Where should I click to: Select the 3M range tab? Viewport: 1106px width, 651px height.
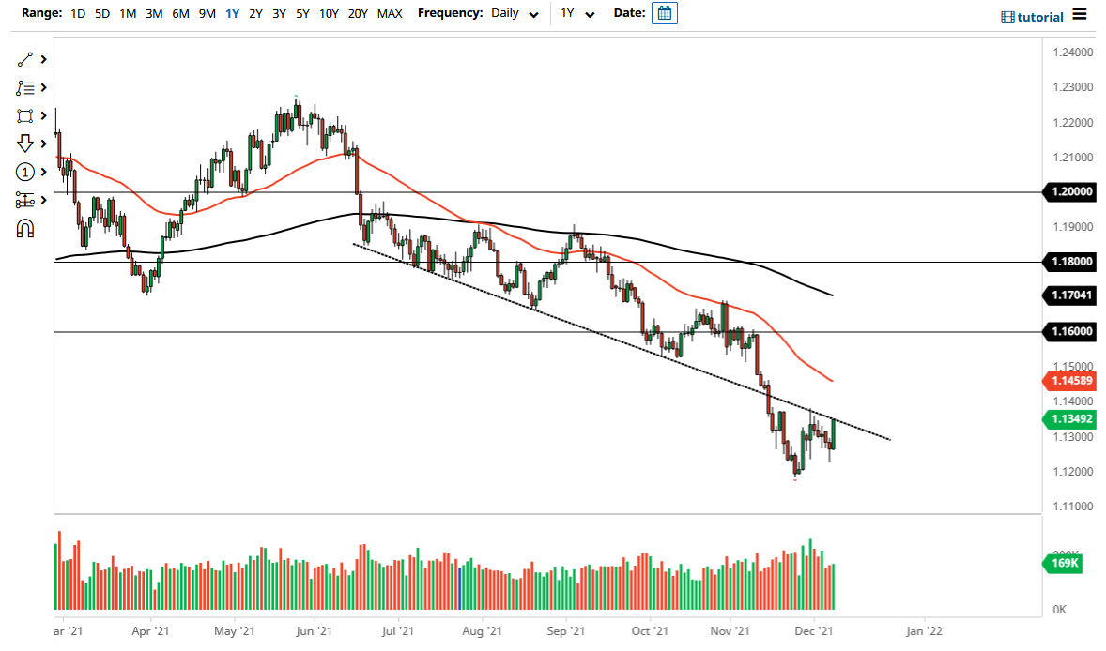tap(153, 13)
